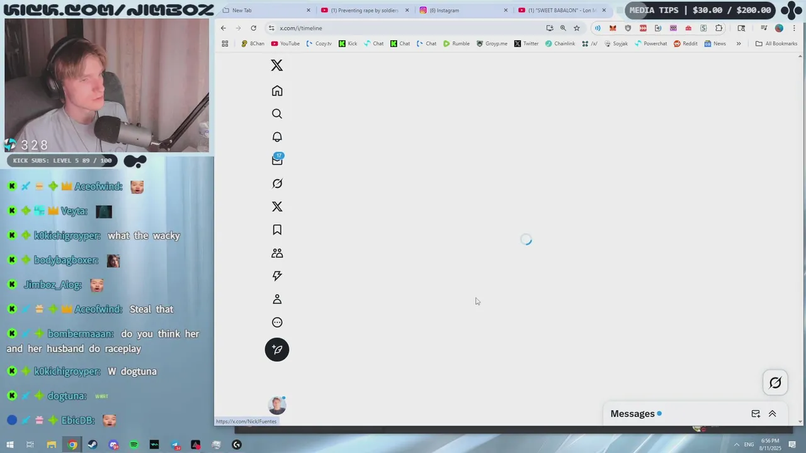Open the Groyp.me bookmark
806x453 pixels.
coord(492,43)
